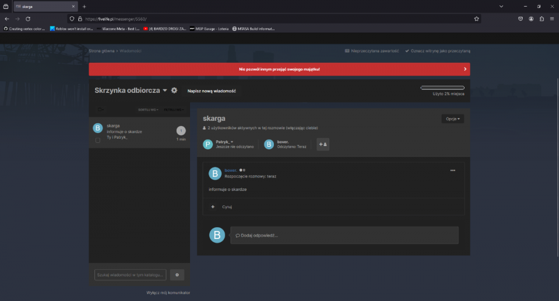Screen dimensions: 559x301
Task: Open the Opcje dropdown
Action: [x=453, y=119]
